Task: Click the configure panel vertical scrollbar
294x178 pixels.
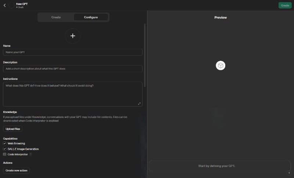Action: (145, 55)
